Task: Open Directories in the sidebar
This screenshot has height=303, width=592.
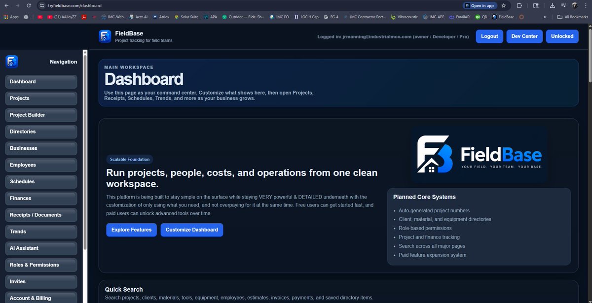Action: click(x=41, y=132)
